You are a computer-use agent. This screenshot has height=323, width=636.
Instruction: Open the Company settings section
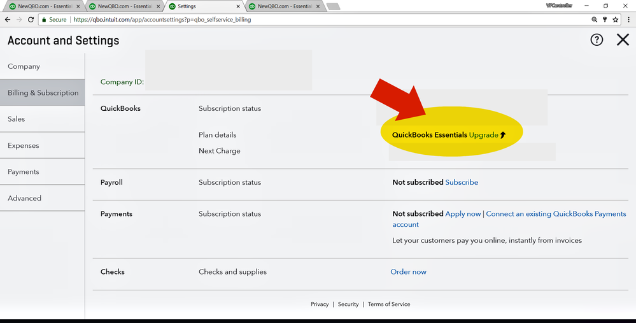42,66
